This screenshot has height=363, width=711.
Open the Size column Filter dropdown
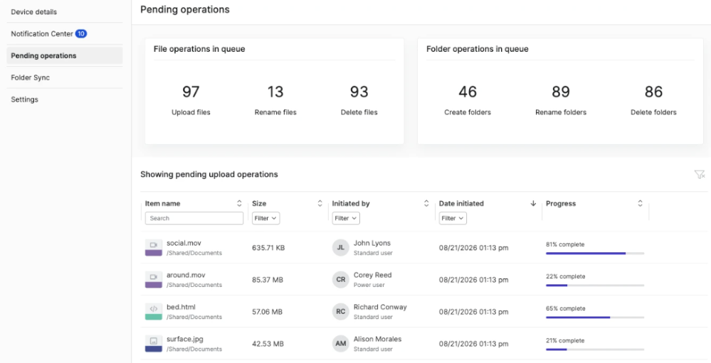265,218
